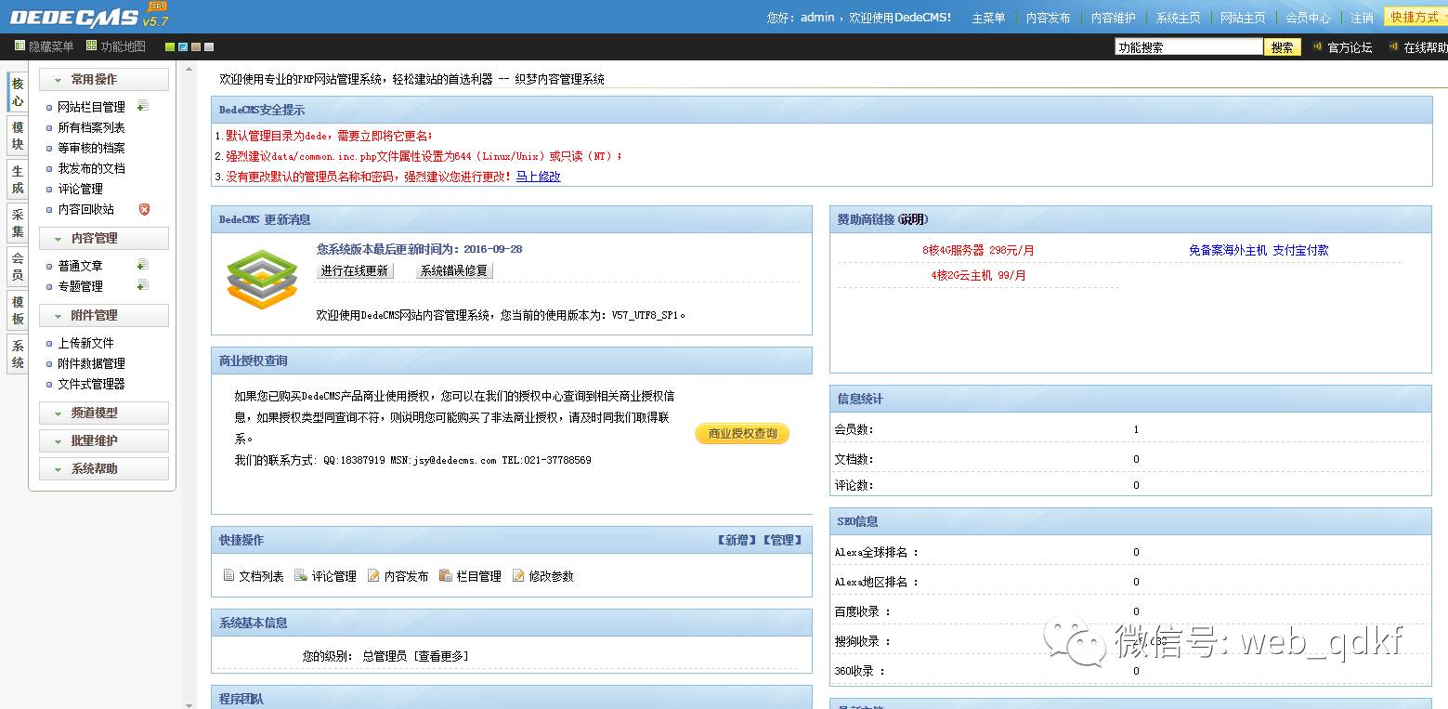Screen dimensions: 1448x709
Task: Click the 进行在线更新 button
Action: pos(355,270)
